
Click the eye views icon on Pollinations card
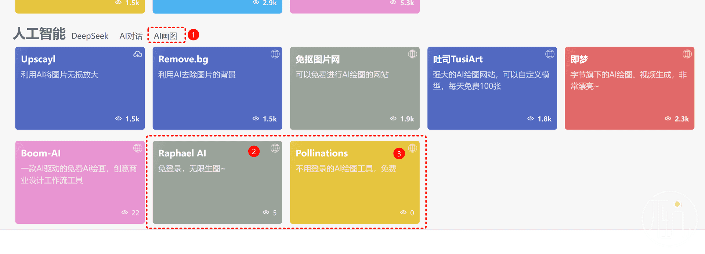403,213
